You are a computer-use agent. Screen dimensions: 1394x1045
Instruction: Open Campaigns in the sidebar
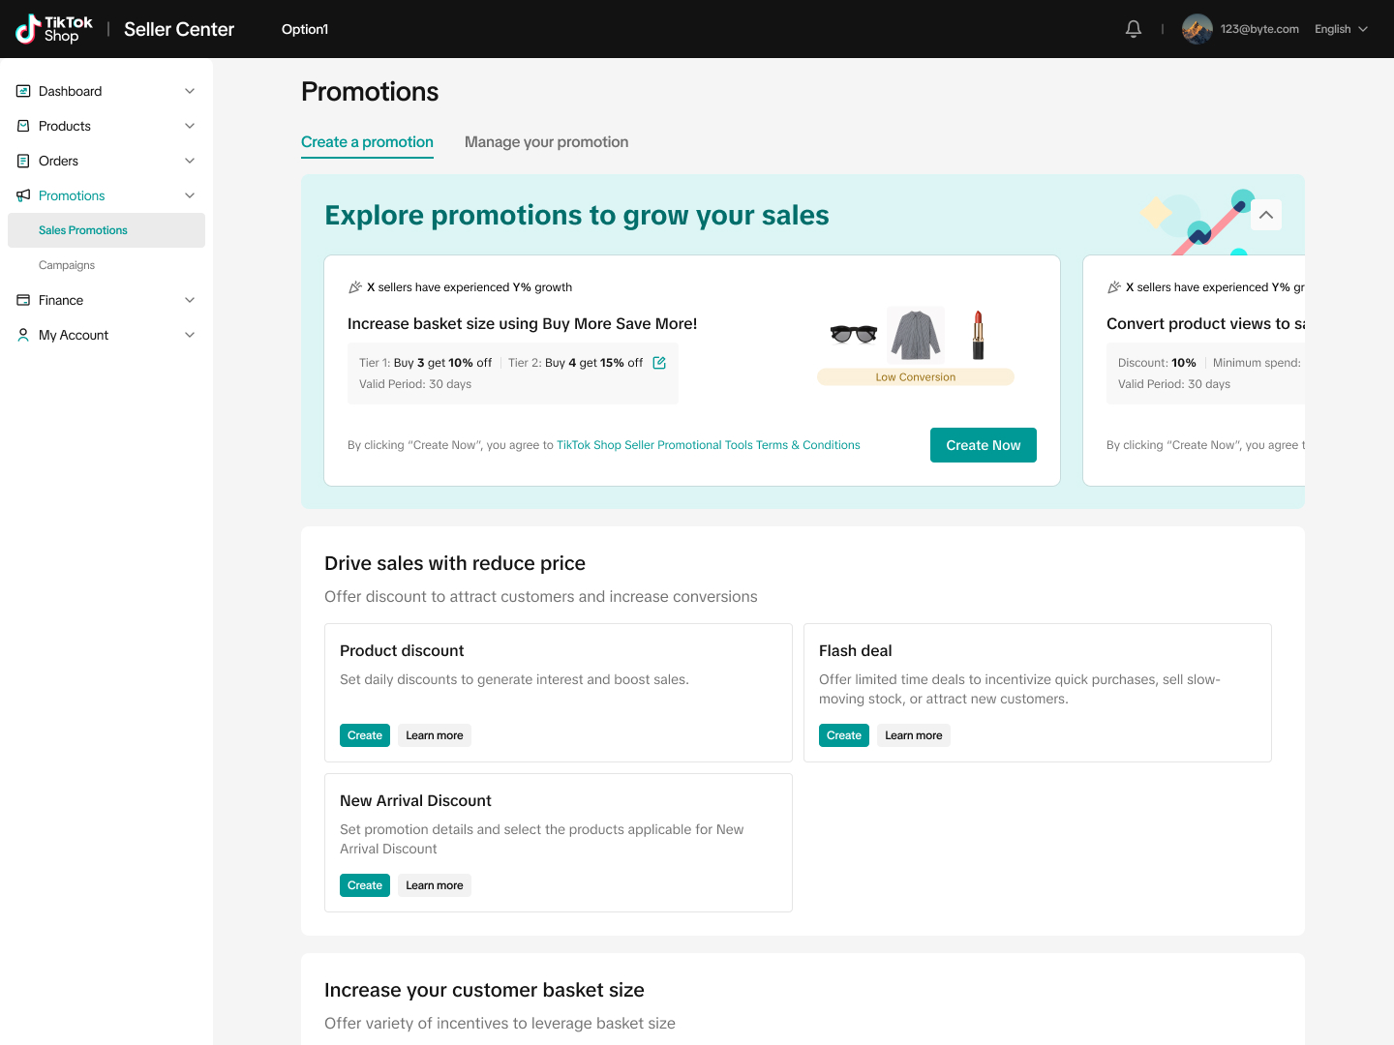(67, 265)
